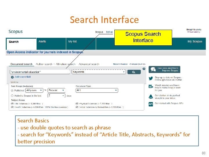This screenshot has height=157, width=209.
Task: Click the Add search field link
Action: 23,77
